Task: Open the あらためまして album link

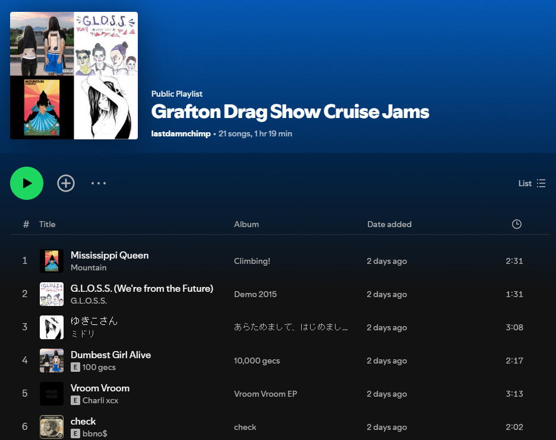Action: 290,327
